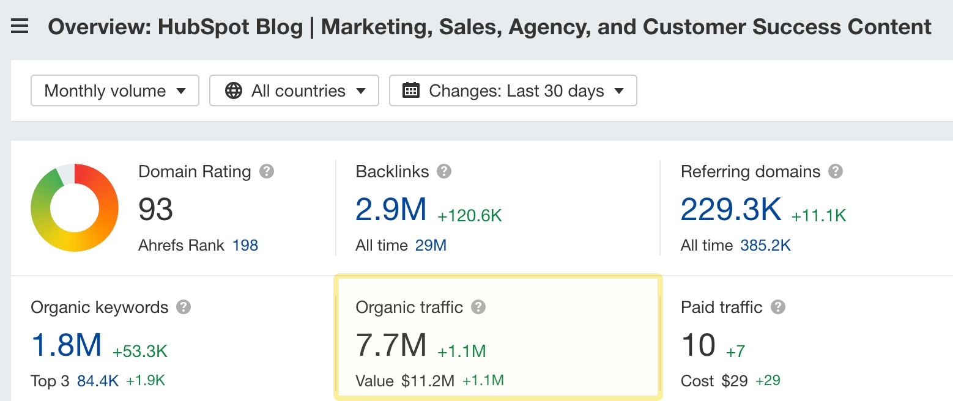Open the hamburger navigation menu
This screenshot has height=401, width=953.
pos(20,26)
